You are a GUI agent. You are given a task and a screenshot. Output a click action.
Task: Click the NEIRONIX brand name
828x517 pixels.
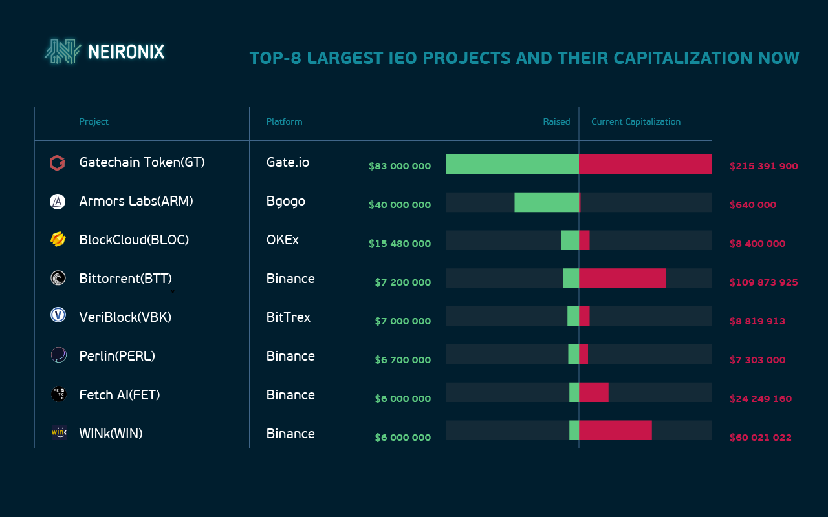[x=126, y=52]
